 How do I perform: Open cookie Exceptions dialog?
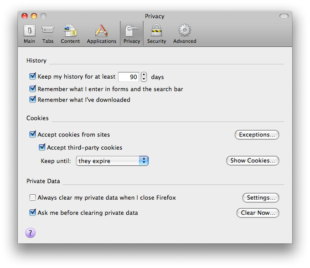click(257, 135)
